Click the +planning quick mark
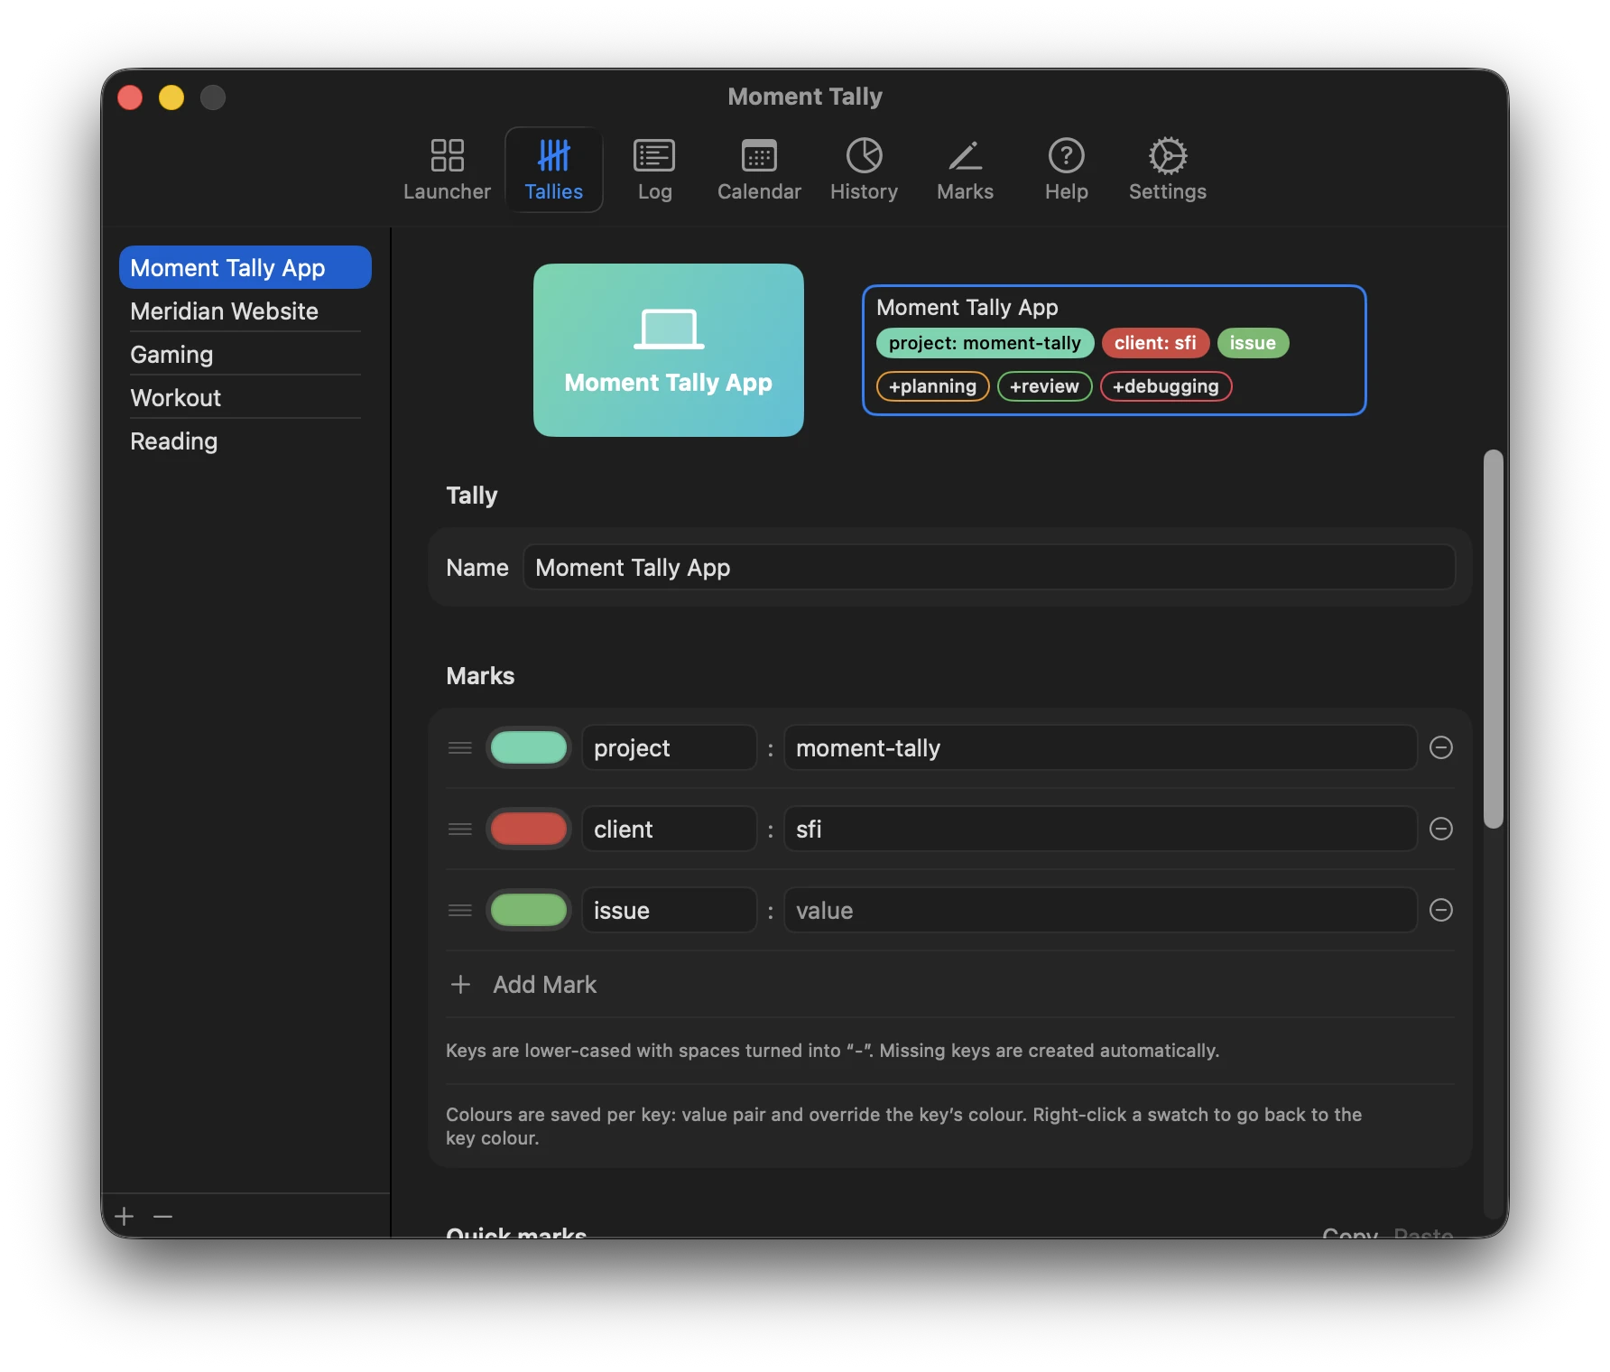 932,386
